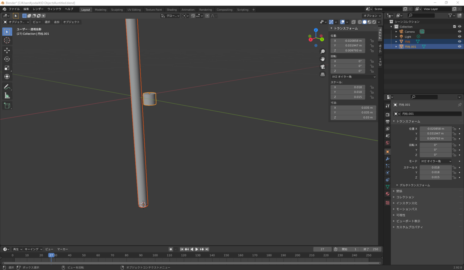The height and width of the screenshot is (270, 464).
Task: Open the Scene properties tab
Action: coord(387,136)
